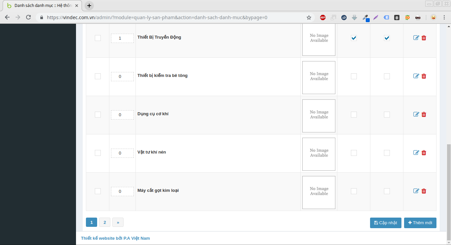
Task: Uncheck second status checkbox for Thiết Bị Truyền Động
Action: 387,38
